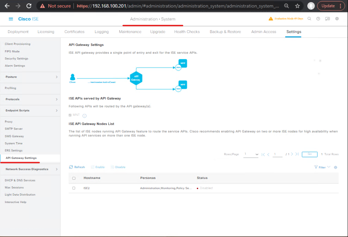
Task: Open the hamburger navigation menu
Action: point(11,19)
